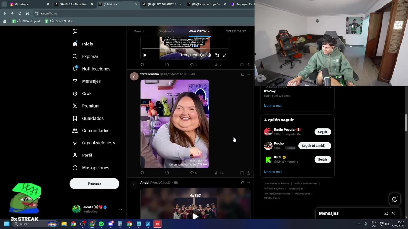Switch to Siguiendo tab
408x229 pixels.
pos(166,31)
